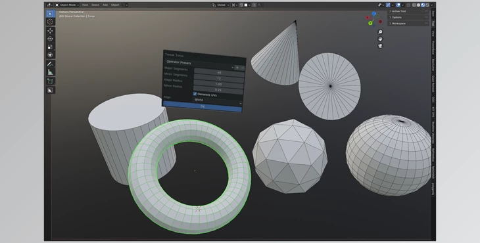Confirm Tweak Torus with OK button
The image size is (480, 243).
(x=203, y=106)
